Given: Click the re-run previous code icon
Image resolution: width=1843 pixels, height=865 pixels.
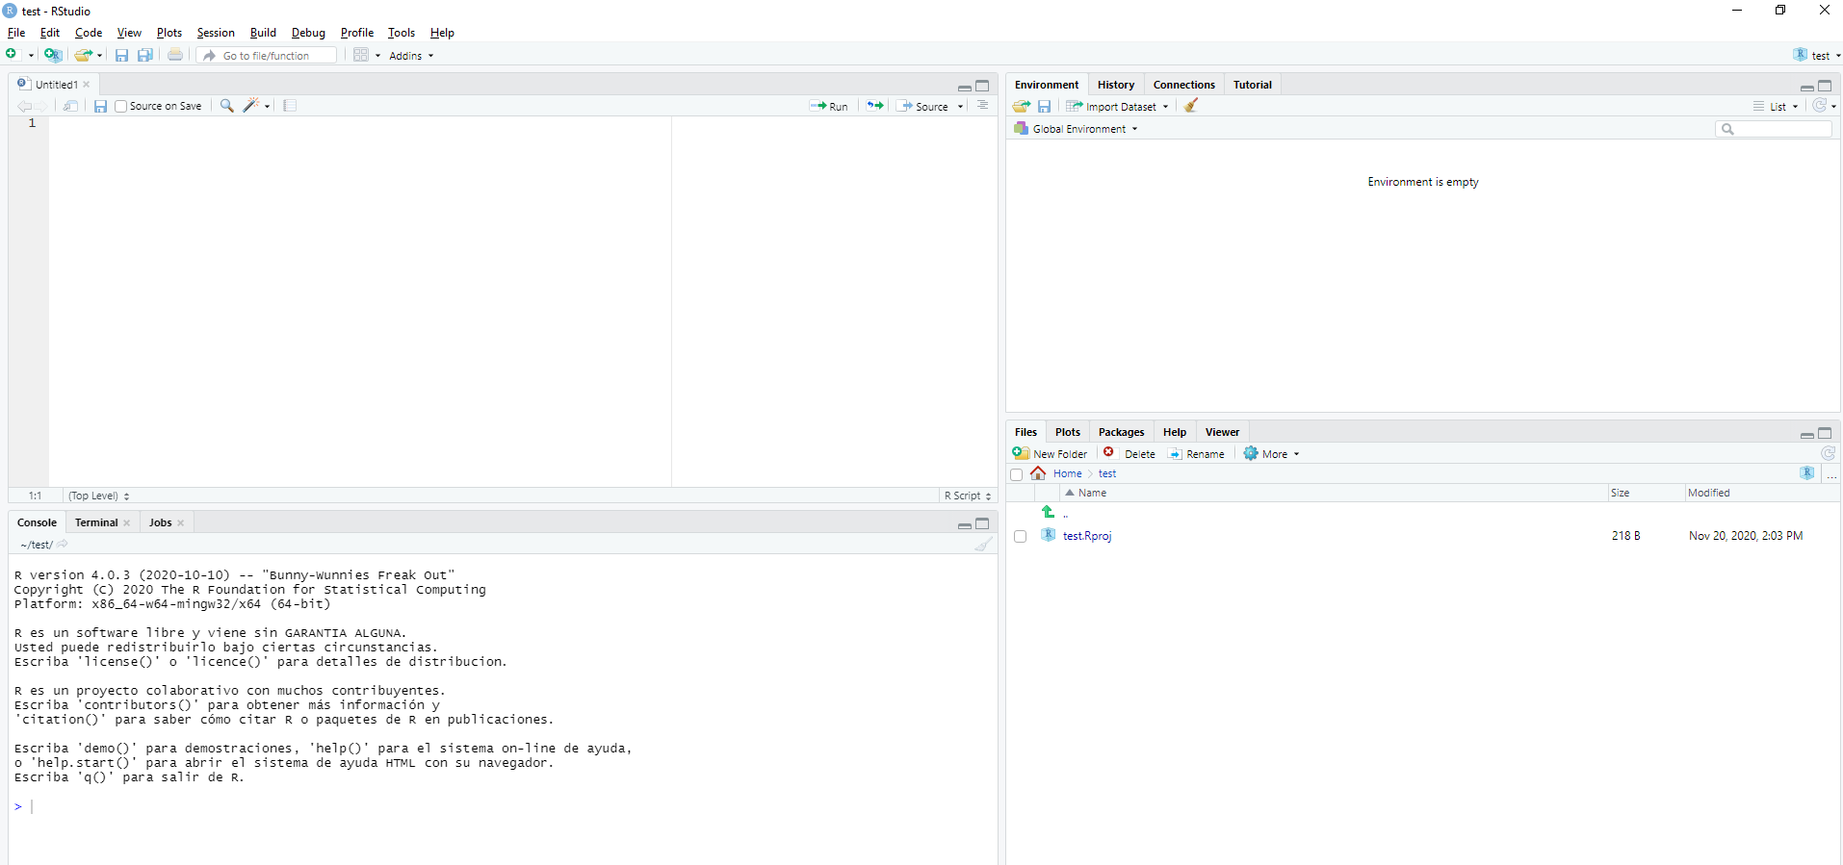Looking at the screenshot, I should (x=874, y=106).
